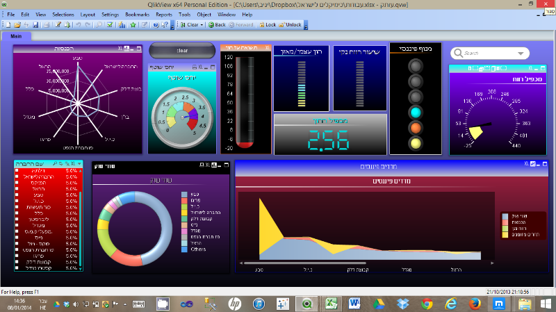Maximize the radar chart object
Screen dimensions: 556x312
point(139,49)
